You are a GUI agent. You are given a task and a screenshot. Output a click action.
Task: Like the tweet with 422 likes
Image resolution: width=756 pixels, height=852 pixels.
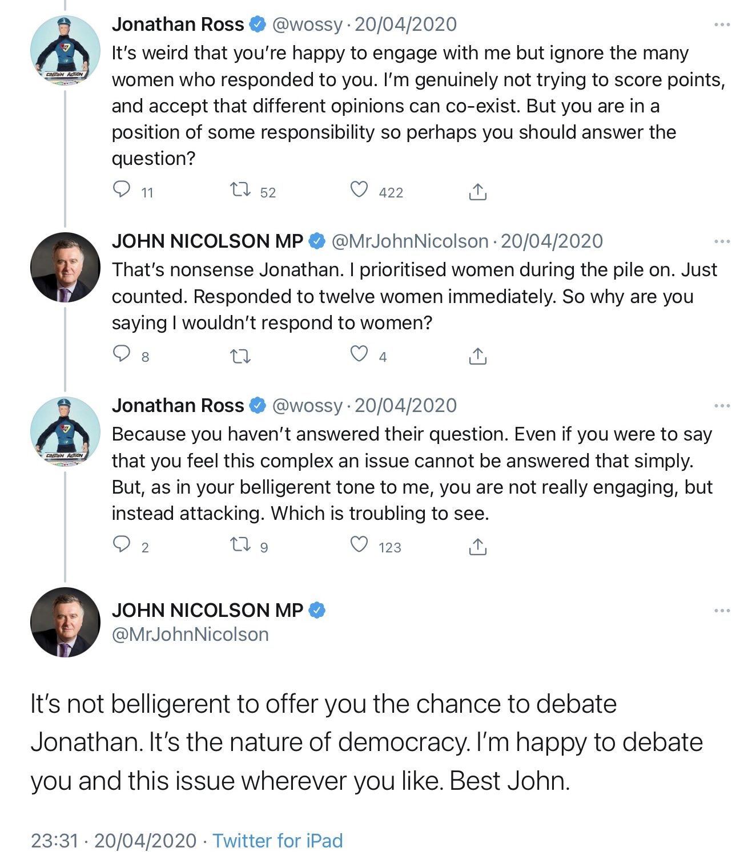(x=359, y=189)
